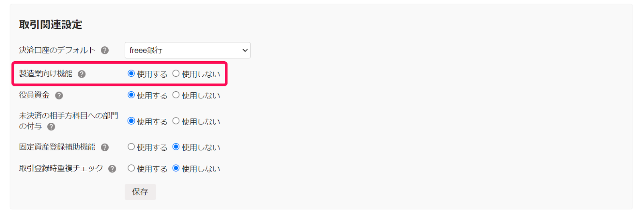
Task: Click help icon next to 固定資産登録補助機能
Action: coord(105,147)
